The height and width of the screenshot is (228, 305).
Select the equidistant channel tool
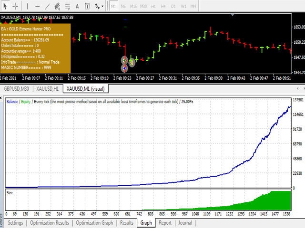[57, 6]
